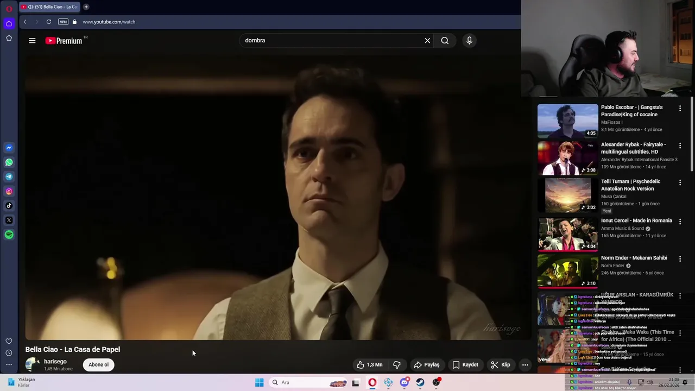This screenshot has height=391, width=695.
Task: Like the video with thumbs-up button
Action: (369, 365)
